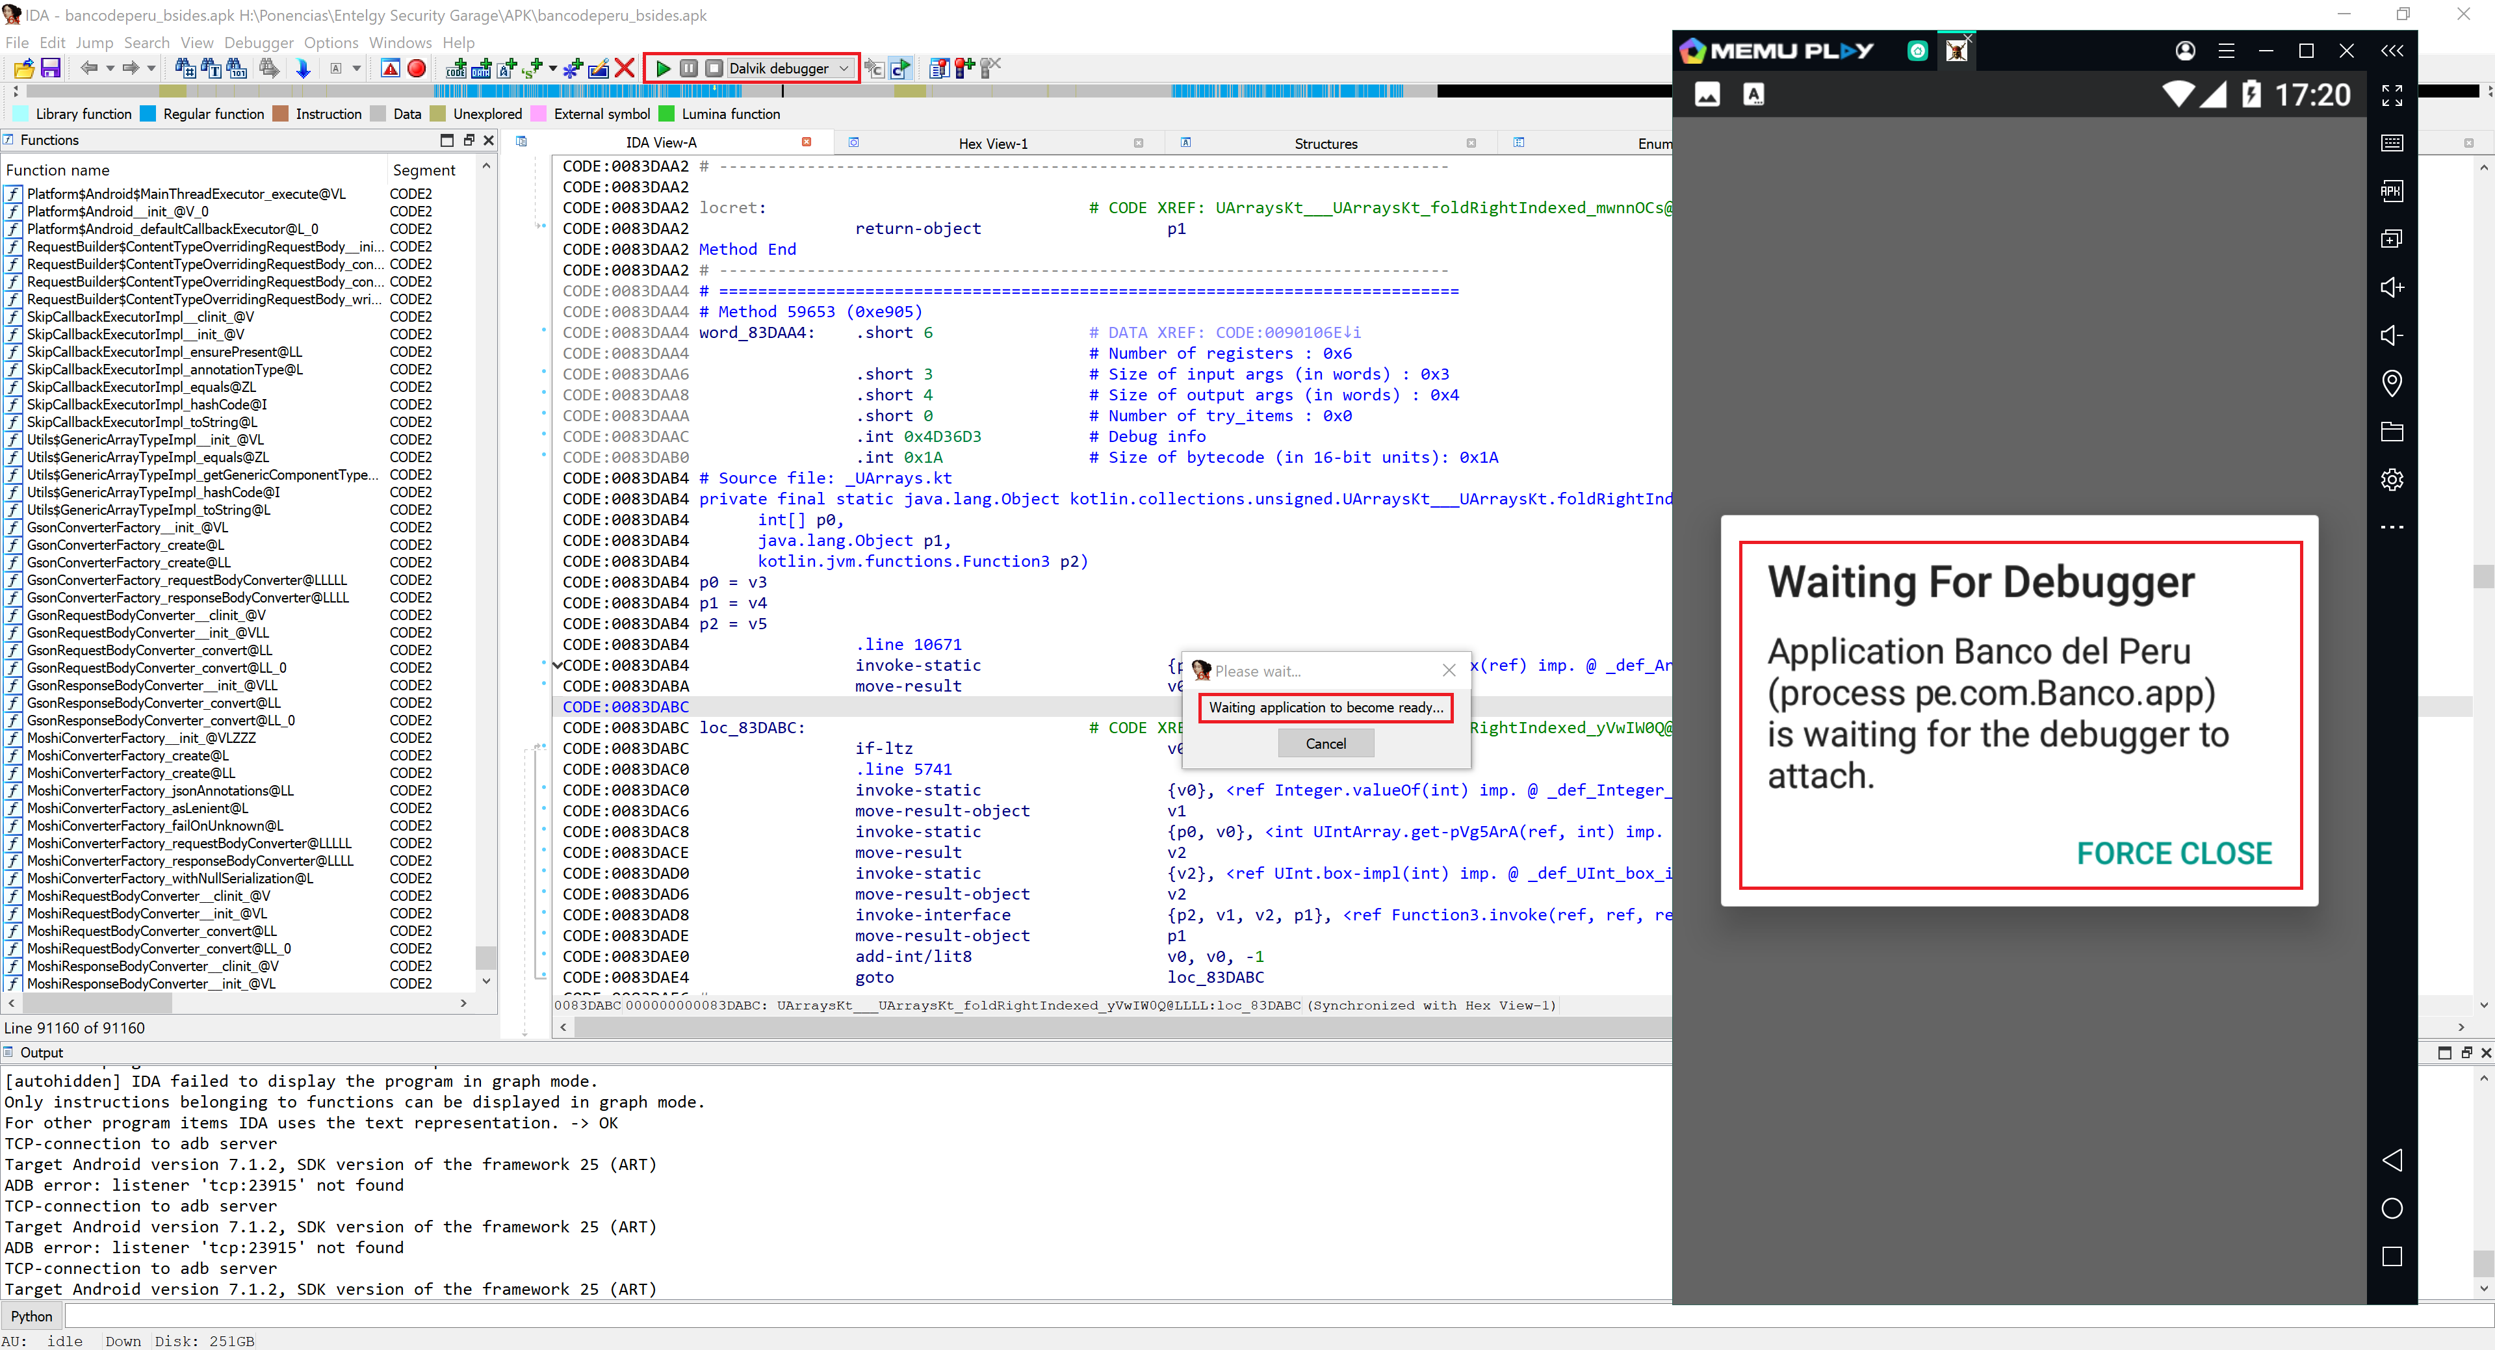
Task: Collapse the code block at CODE:0083DAB4
Action: 557,666
